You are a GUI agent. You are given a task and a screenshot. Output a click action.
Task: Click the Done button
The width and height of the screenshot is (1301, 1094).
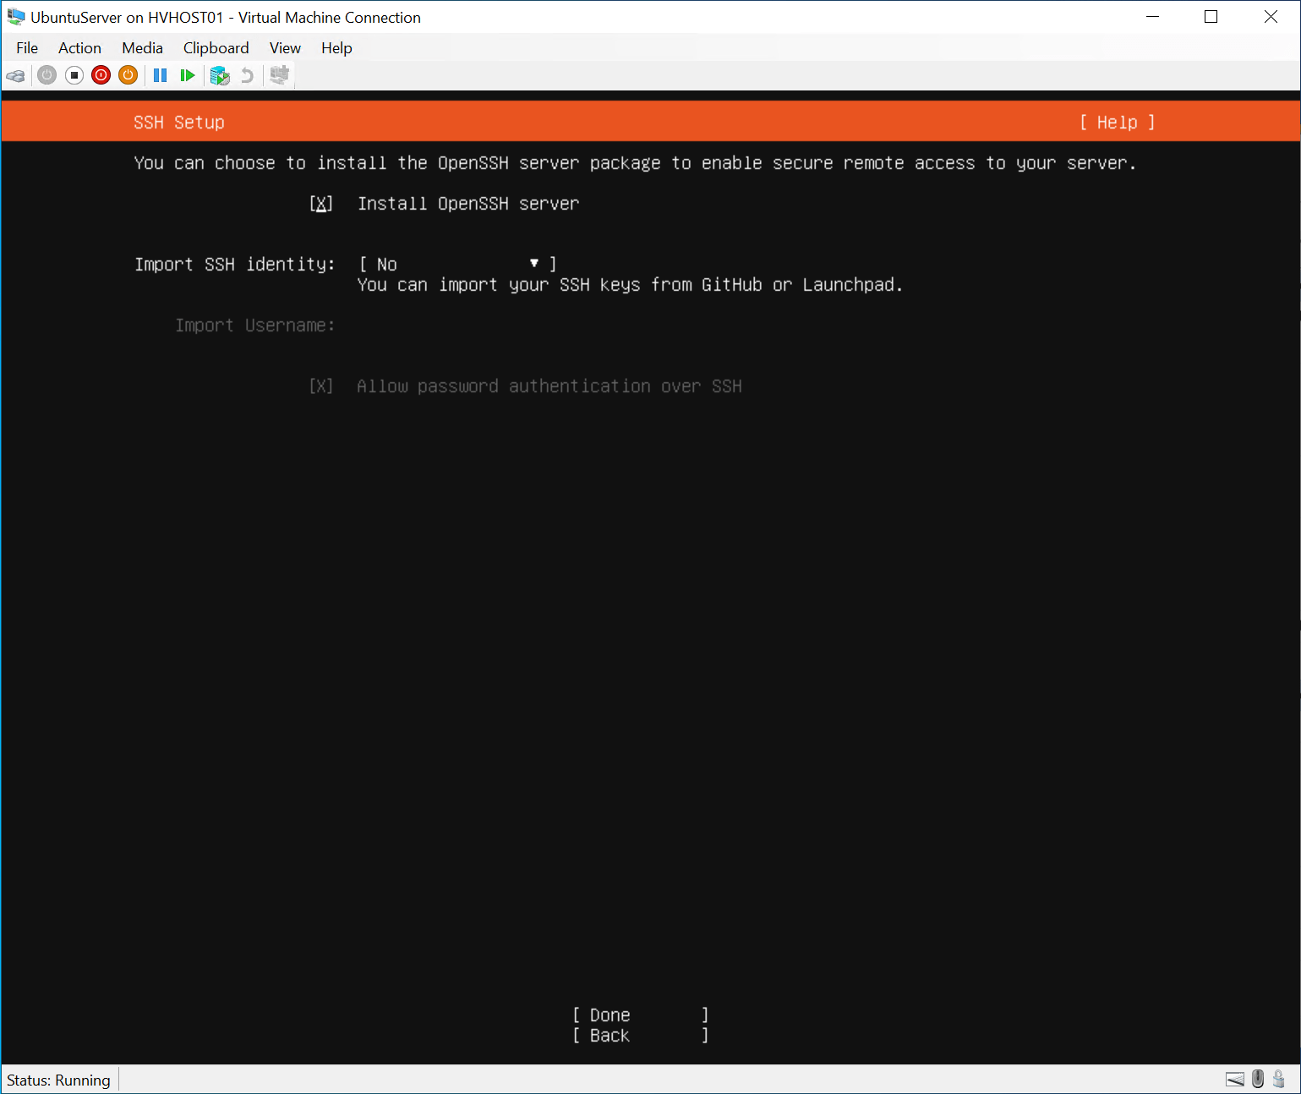pos(641,1015)
